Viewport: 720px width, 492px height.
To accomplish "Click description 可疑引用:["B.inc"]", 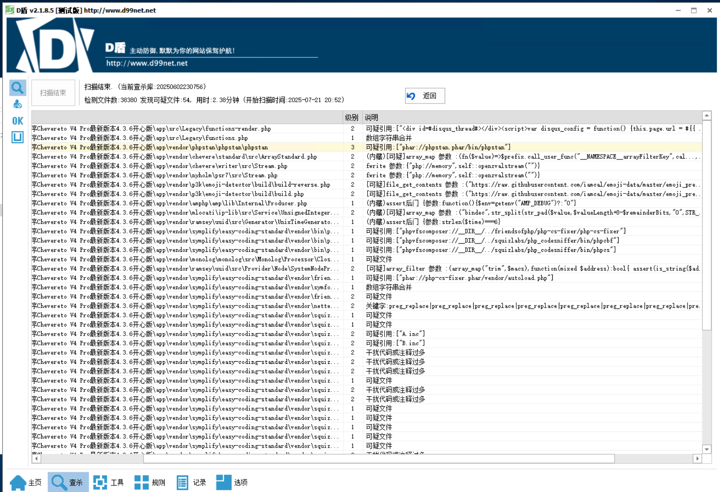I will click(395, 343).
